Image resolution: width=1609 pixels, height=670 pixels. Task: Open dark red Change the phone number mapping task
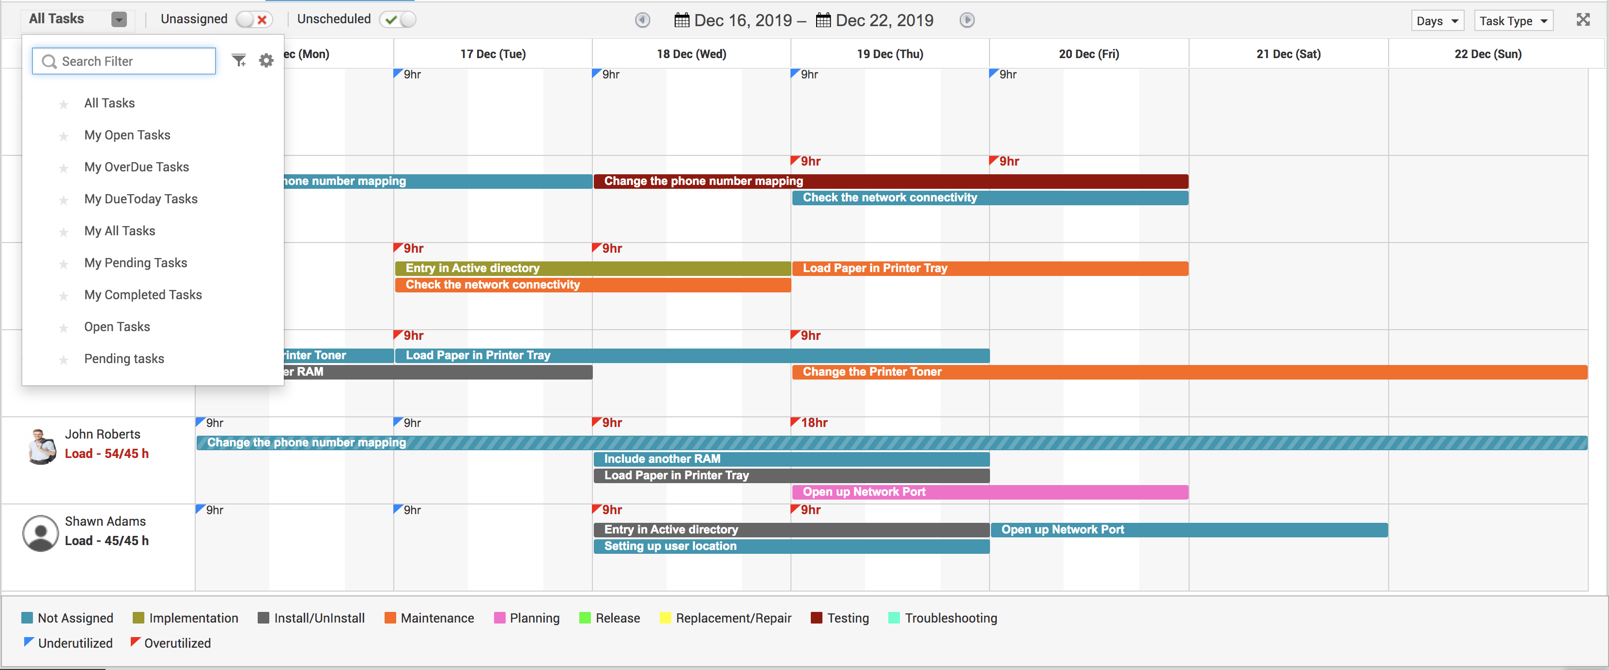pos(891,181)
